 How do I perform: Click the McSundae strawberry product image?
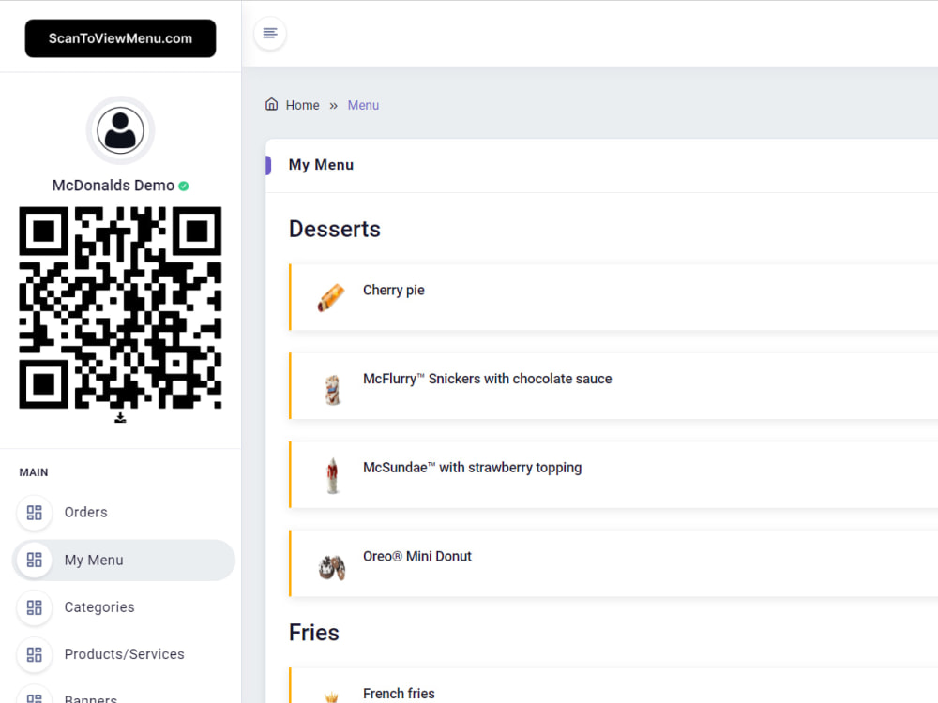[333, 476]
